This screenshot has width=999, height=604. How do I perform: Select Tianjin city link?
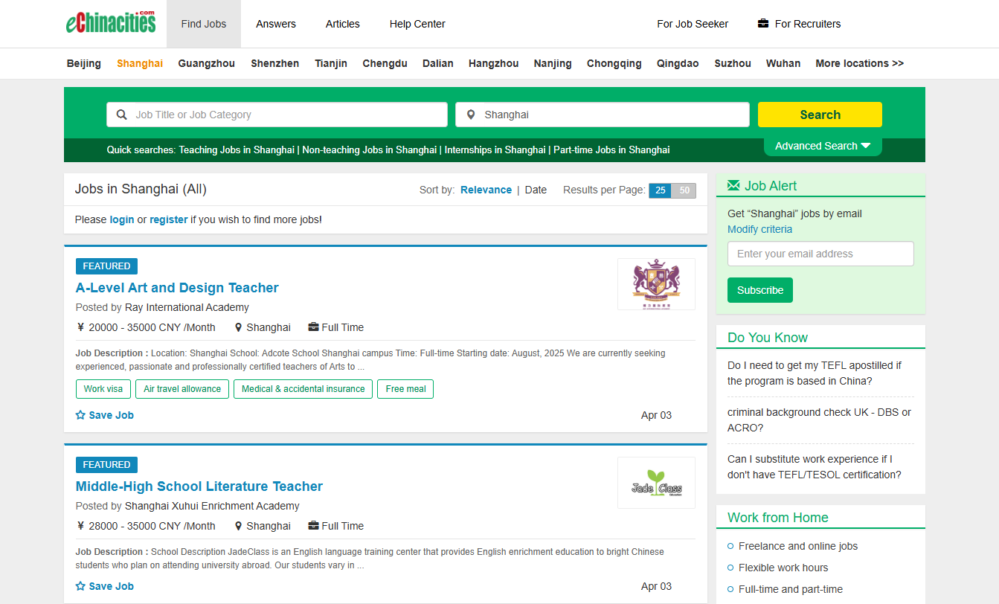[x=331, y=63]
